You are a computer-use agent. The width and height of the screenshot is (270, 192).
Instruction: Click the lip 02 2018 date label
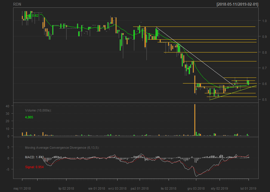tap(66, 188)
